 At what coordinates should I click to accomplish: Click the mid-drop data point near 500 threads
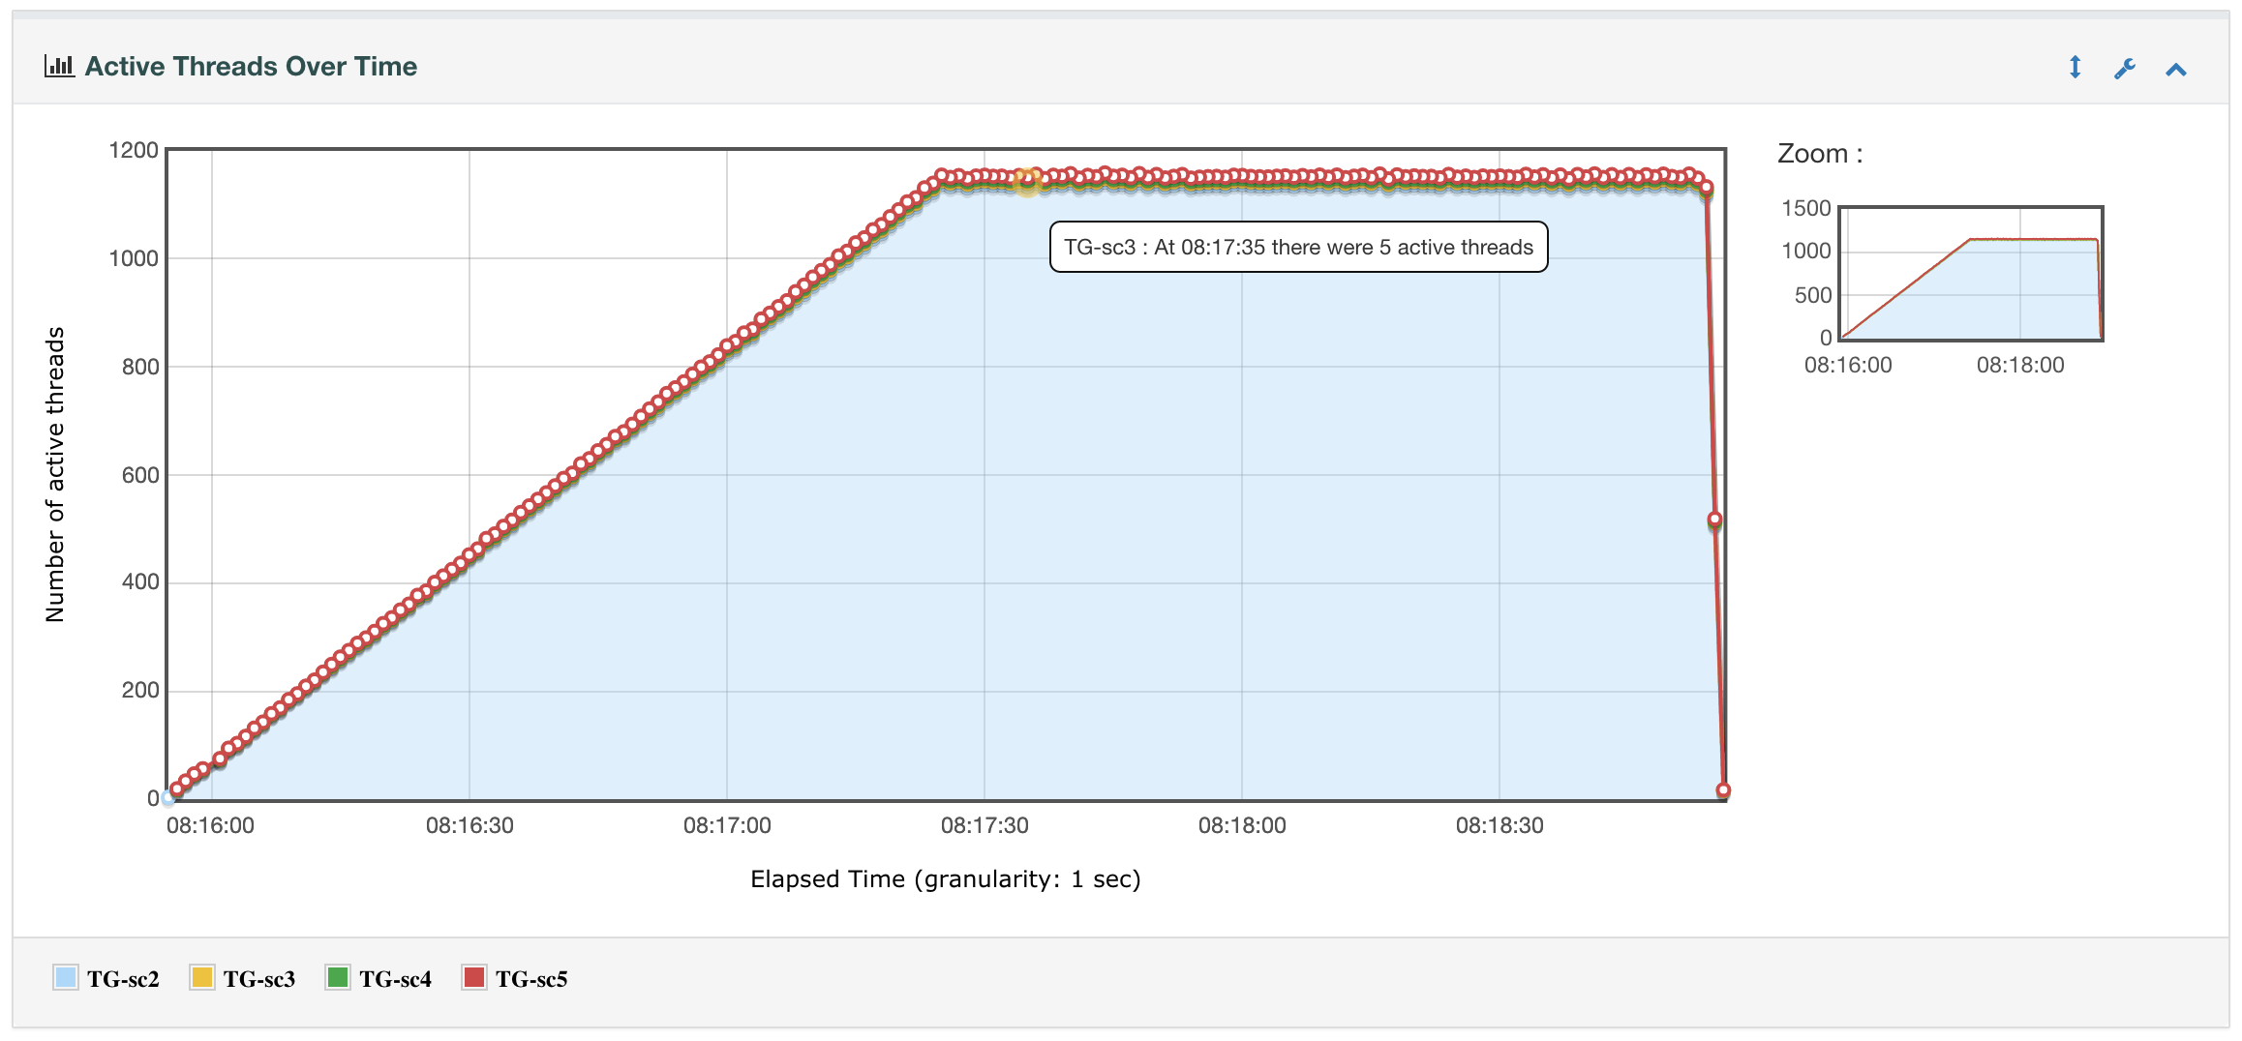click(1714, 520)
